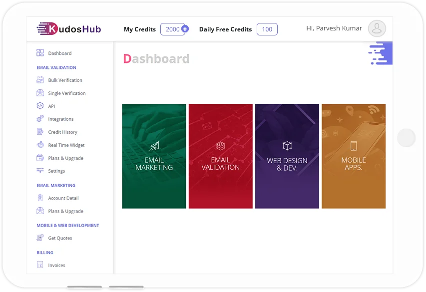Open Plans & Upgrade under Email Marketing
426x292 pixels.
coord(66,211)
